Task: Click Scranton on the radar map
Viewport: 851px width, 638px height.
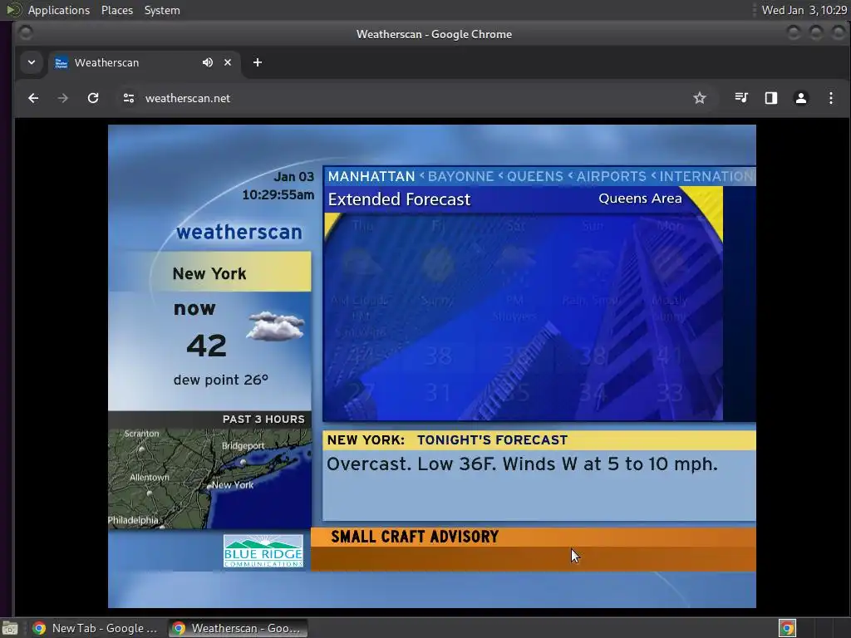Action: (141, 434)
